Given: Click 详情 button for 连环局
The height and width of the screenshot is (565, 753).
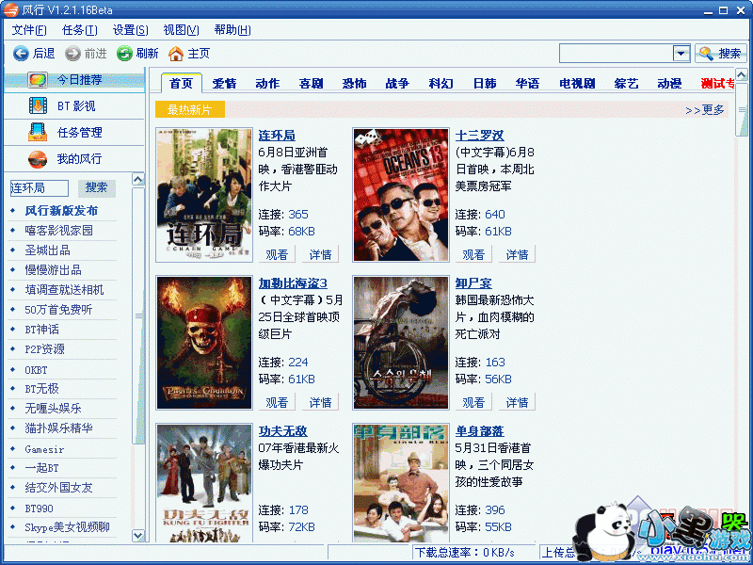Looking at the screenshot, I should tap(320, 254).
